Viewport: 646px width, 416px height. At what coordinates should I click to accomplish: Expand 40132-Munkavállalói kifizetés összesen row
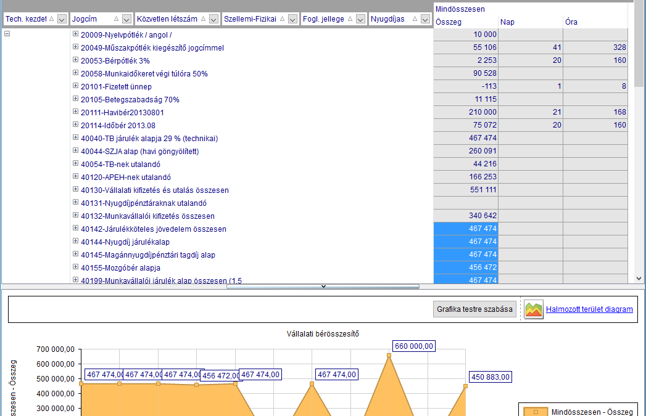coord(75,215)
